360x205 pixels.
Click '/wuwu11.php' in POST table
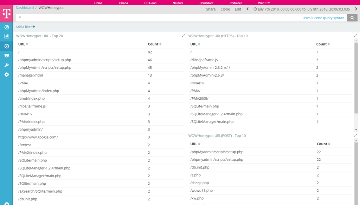(x=201, y=191)
